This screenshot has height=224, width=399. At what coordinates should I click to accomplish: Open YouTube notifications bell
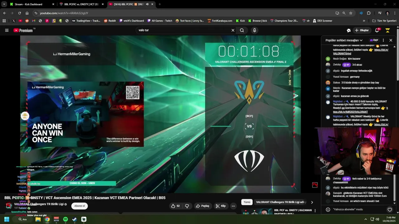pos(377,30)
